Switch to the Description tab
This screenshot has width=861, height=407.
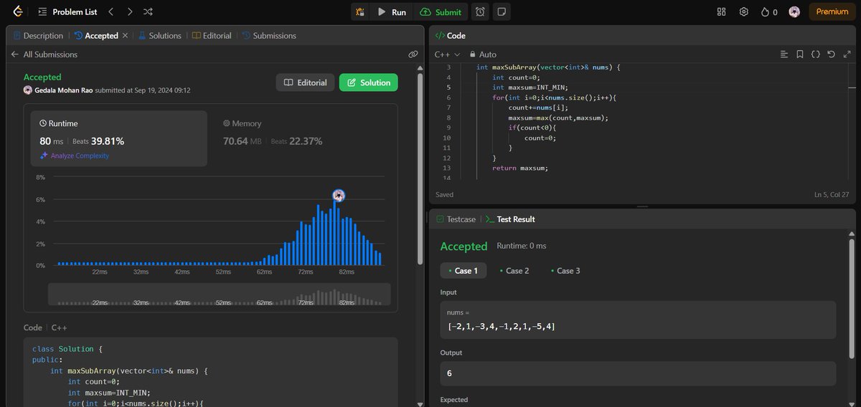pos(38,35)
